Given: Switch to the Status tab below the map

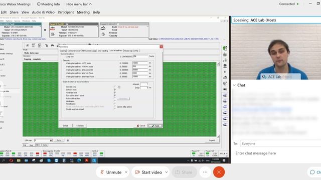Looking at the screenshot, I should click(45, 145).
